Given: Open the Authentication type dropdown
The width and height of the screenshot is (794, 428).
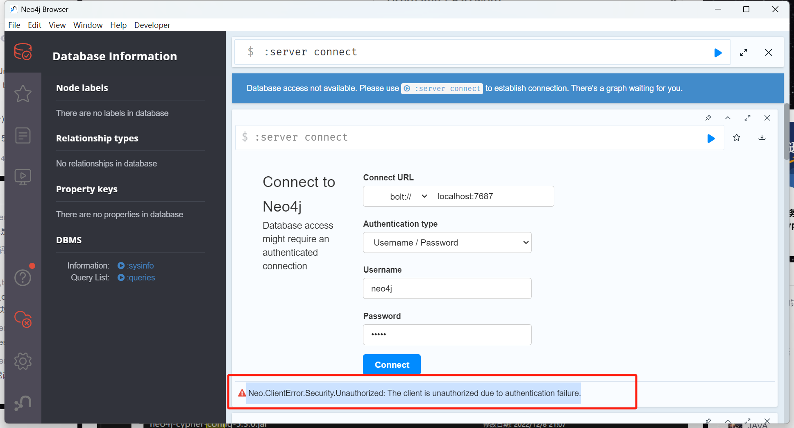Looking at the screenshot, I should (x=447, y=243).
